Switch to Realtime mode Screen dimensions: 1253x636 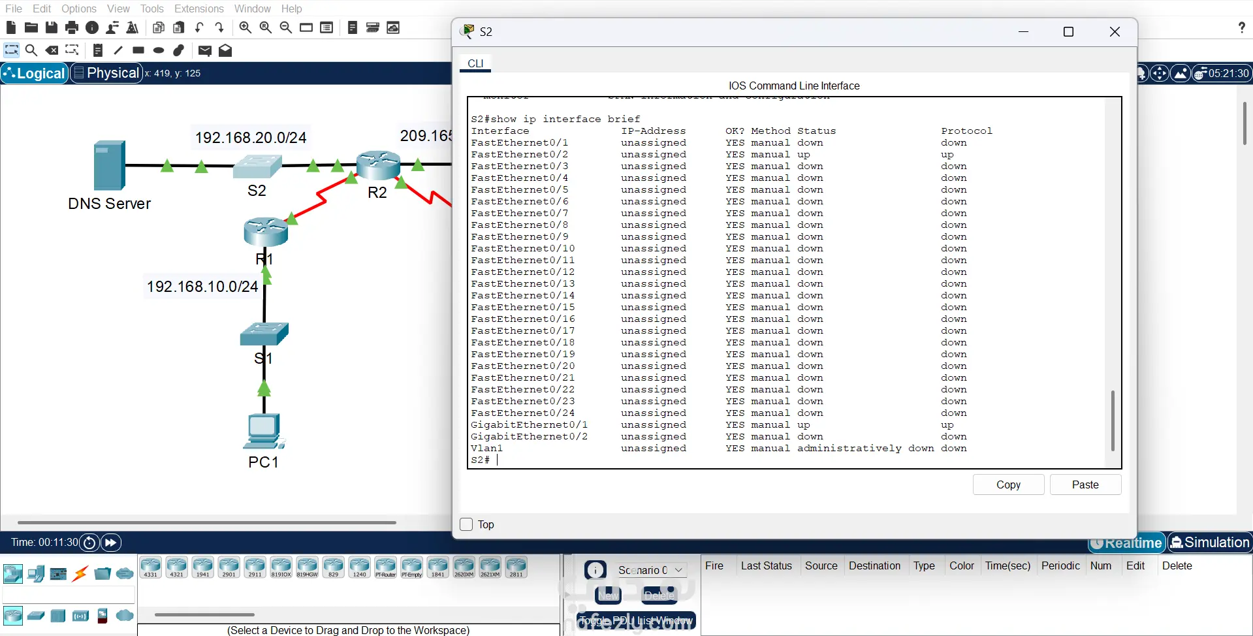[x=1127, y=543]
